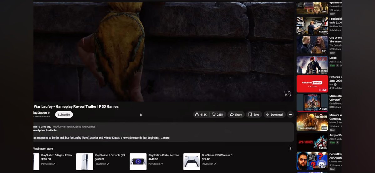Click the 505K views text
The height and width of the screenshot is (173, 375).
[x=335, y=49]
